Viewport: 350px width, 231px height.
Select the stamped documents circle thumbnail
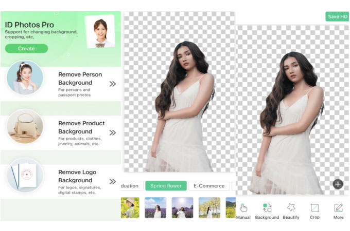click(x=25, y=175)
